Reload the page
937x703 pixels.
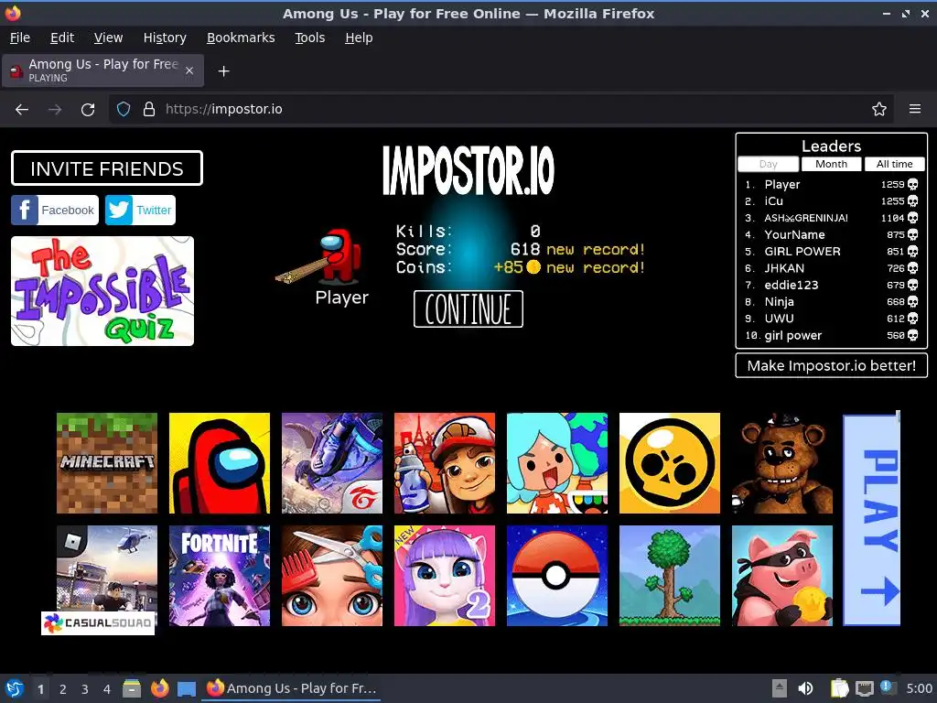pos(88,110)
